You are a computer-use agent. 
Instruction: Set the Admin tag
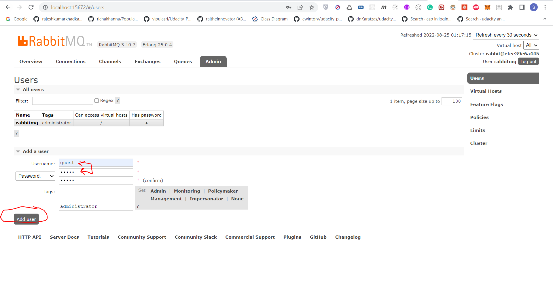[x=158, y=191]
